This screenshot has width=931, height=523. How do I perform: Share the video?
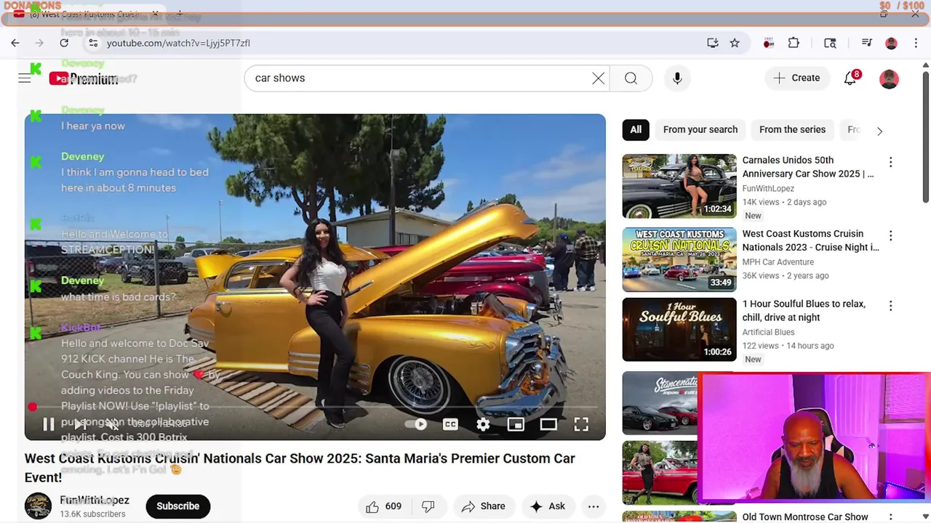[x=483, y=506]
